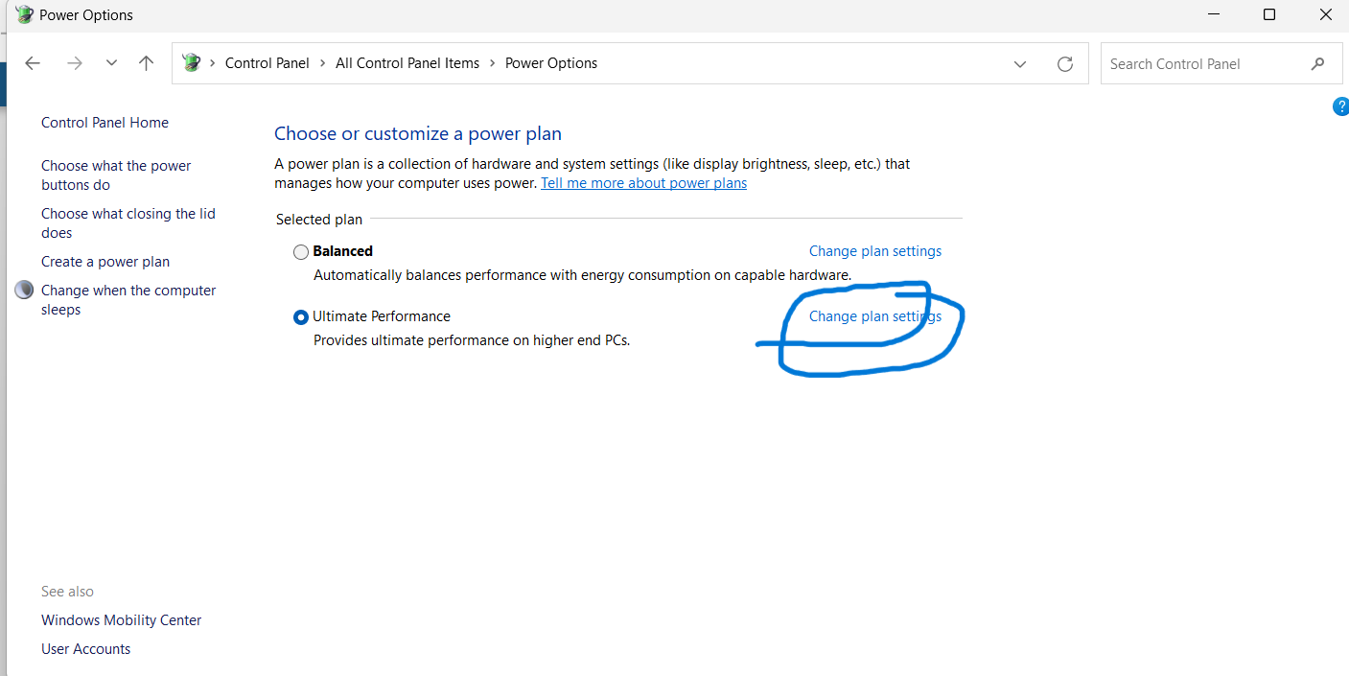Click the Choose or customize a power plan heading
The height and width of the screenshot is (676, 1349).
[418, 134]
